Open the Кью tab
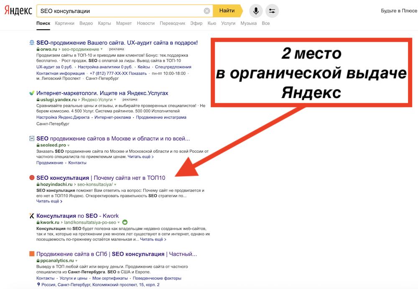The width and height of the screenshot is (418, 289). (212, 23)
